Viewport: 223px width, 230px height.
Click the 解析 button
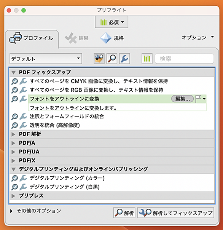pyautogui.click(x=124, y=213)
